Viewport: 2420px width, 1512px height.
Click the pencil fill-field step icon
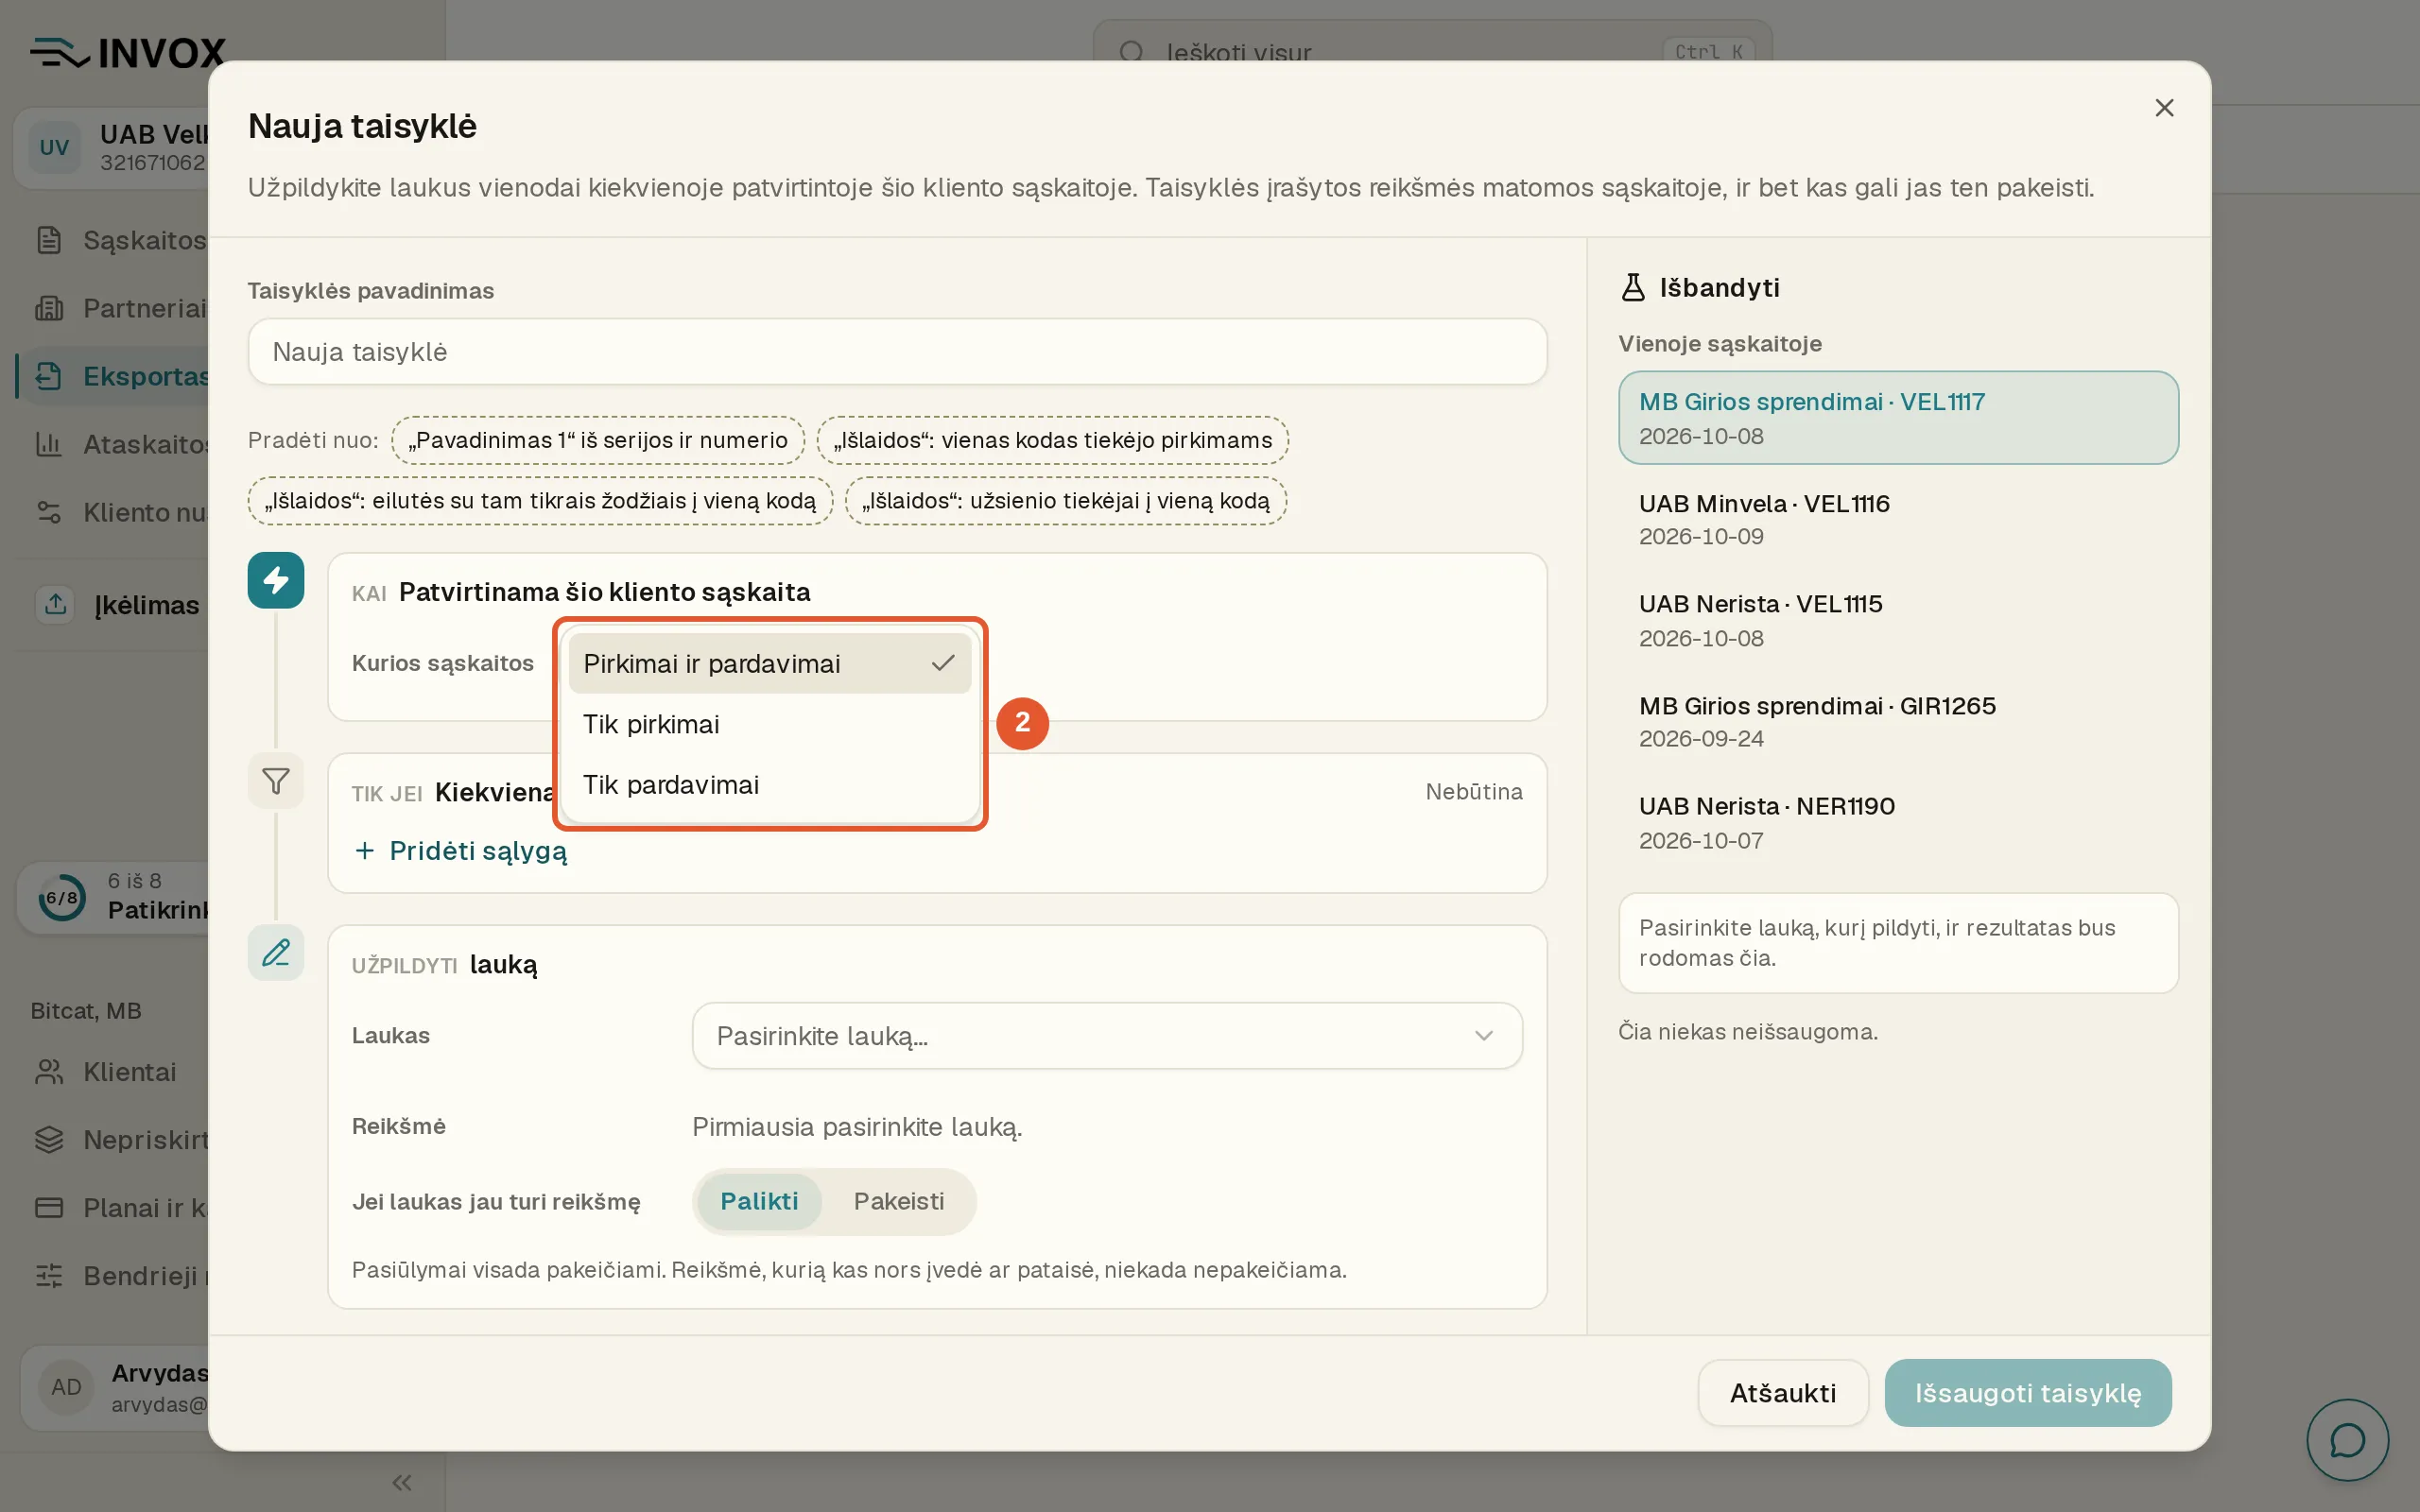point(276,952)
